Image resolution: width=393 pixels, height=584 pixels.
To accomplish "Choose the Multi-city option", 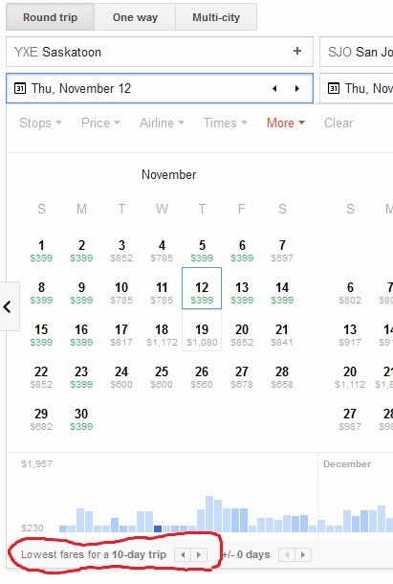I will point(216,17).
